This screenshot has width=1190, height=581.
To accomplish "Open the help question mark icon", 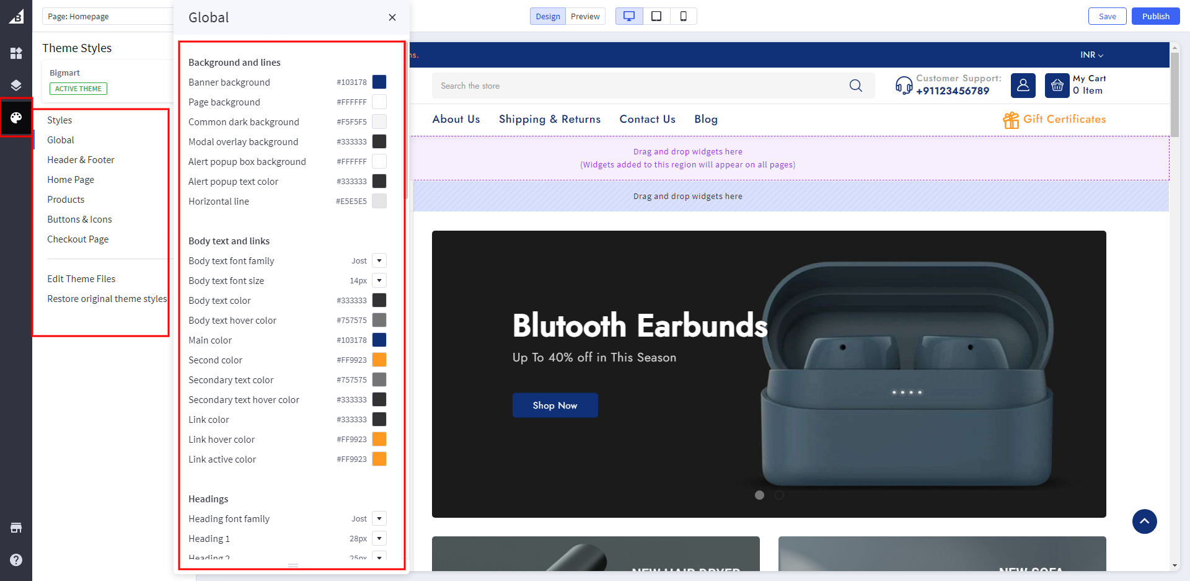I will (16, 560).
